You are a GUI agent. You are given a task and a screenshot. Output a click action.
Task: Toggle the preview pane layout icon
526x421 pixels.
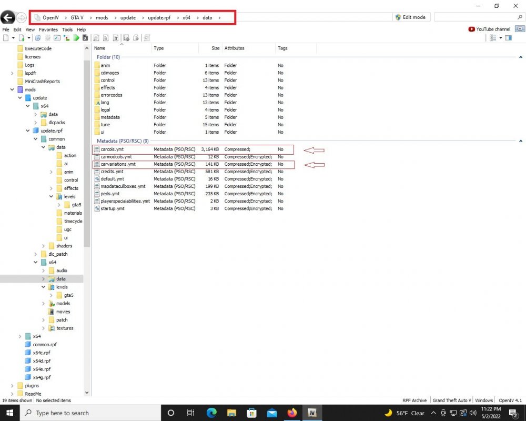pyautogui.click(x=508, y=38)
